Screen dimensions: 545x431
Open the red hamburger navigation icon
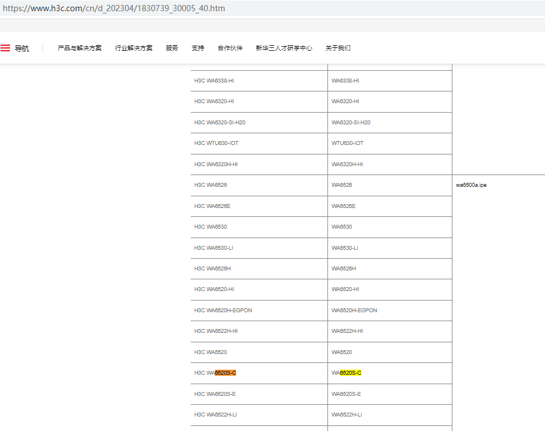pos(5,48)
